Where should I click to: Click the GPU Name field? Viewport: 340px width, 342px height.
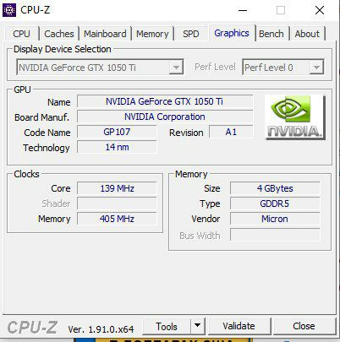coord(165,101)
